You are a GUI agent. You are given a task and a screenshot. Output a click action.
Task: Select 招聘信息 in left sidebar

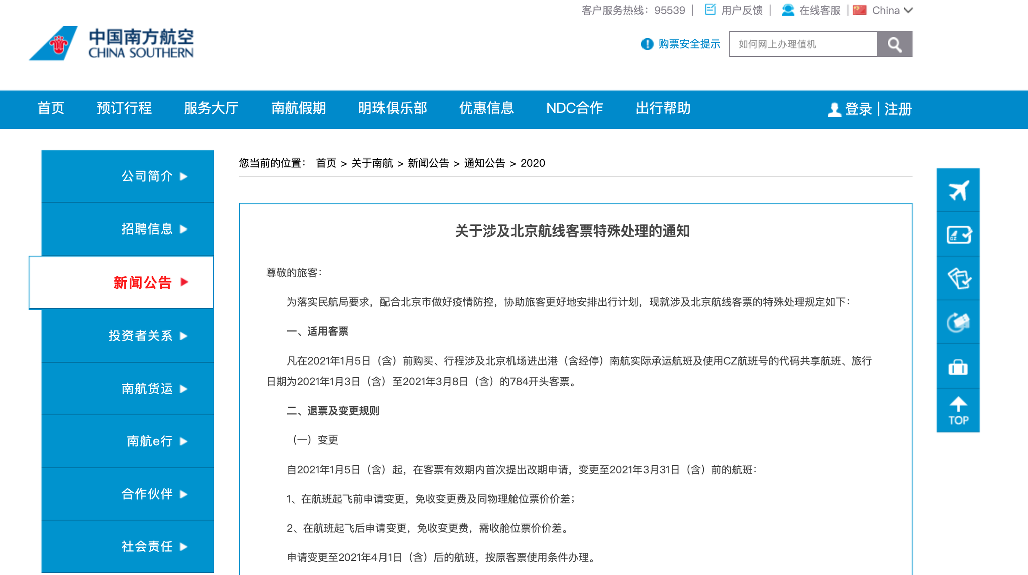coord(127,229)
